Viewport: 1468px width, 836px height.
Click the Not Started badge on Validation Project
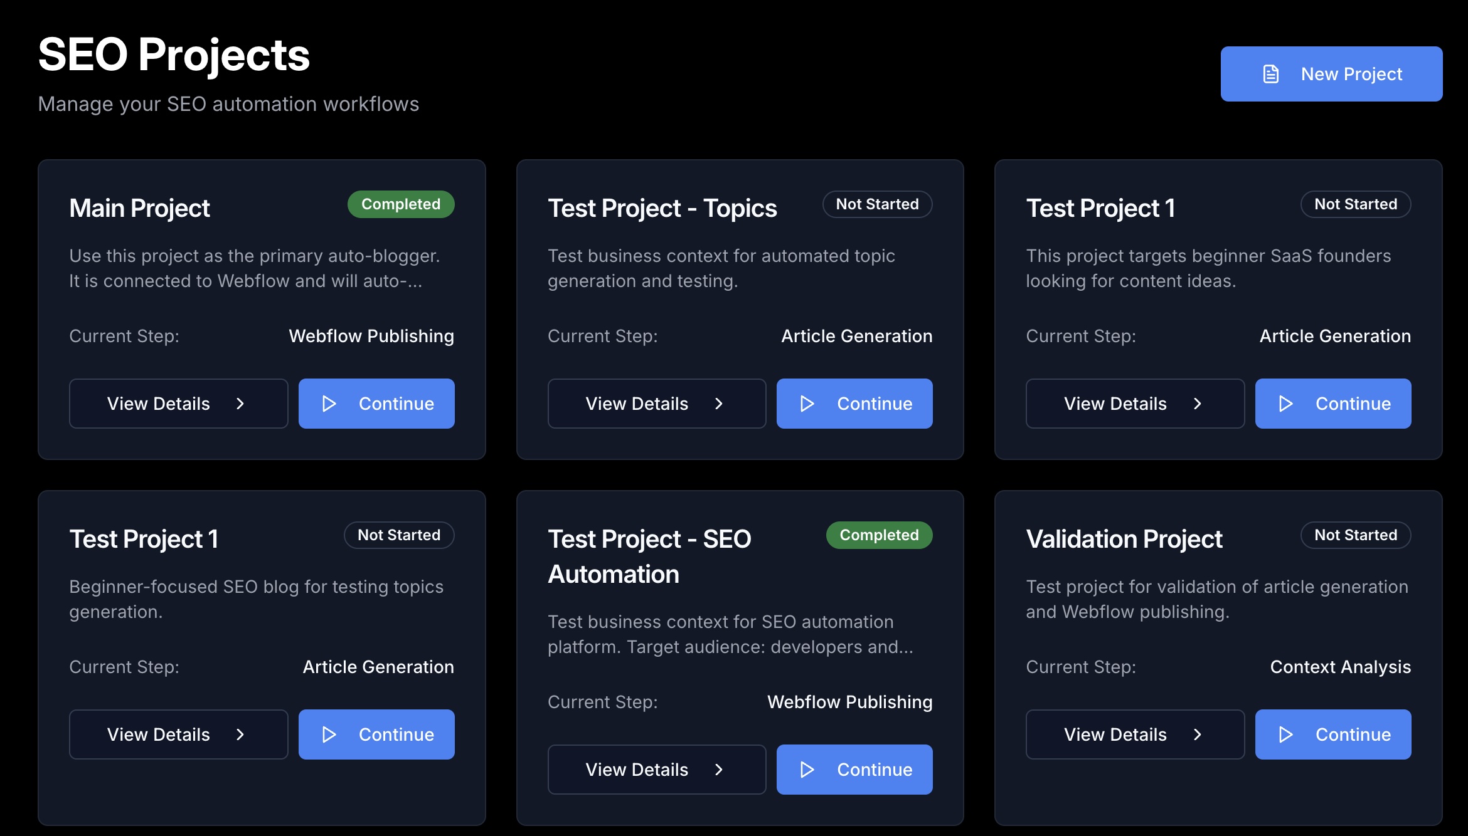pos(1356,535)
